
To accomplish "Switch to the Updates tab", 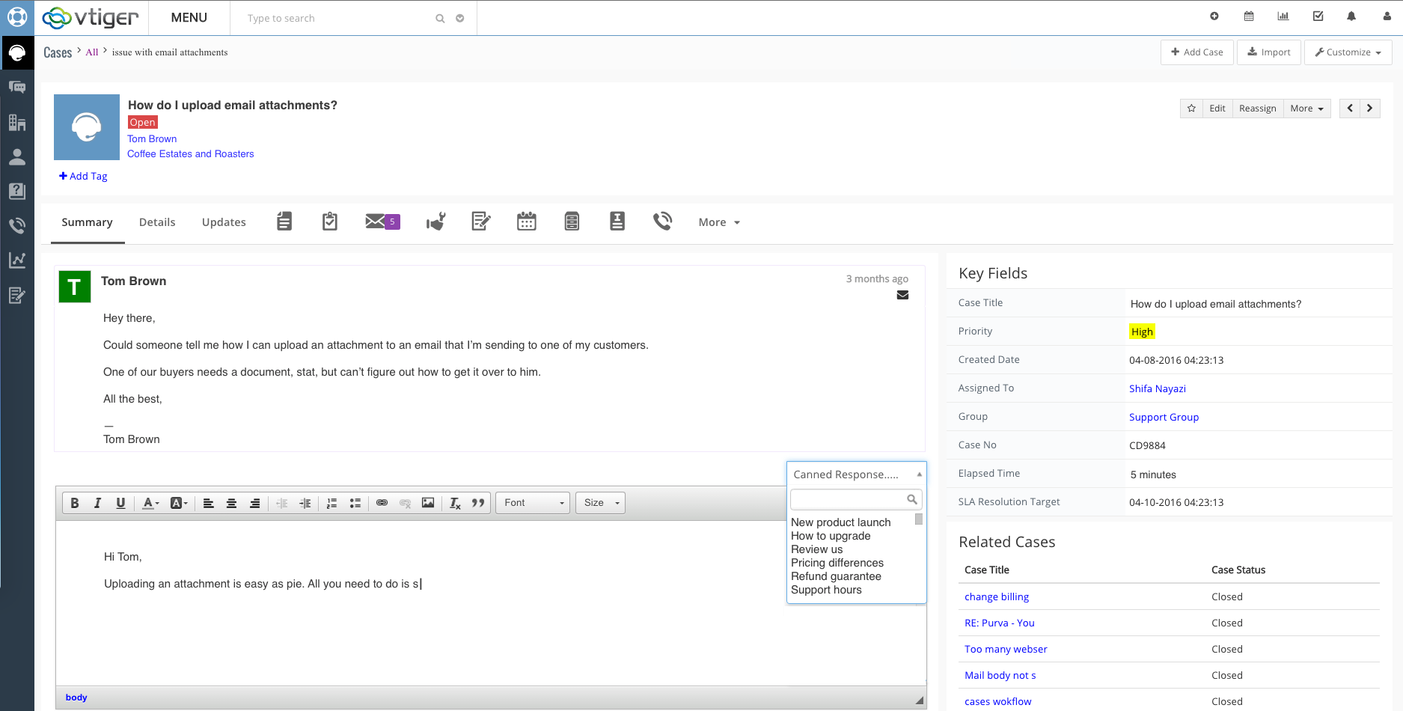I will tap(224, 222).
